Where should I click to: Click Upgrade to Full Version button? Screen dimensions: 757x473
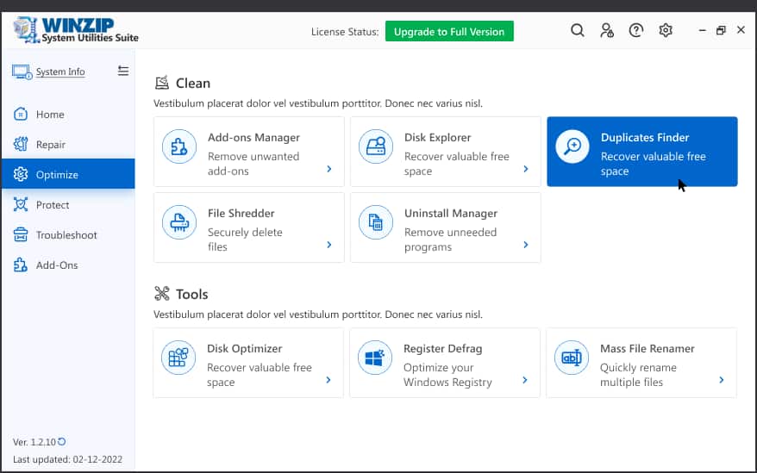click(449, 31)
